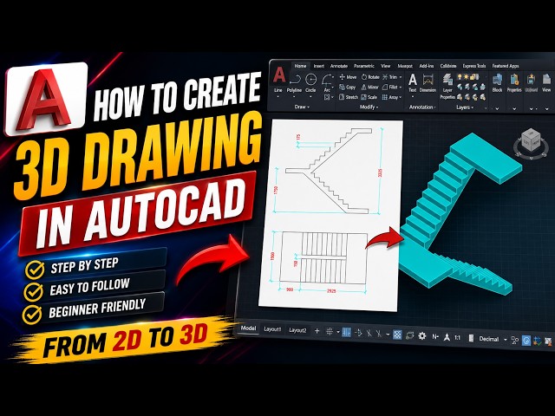Image resolution: width=555 pixels, height=416 pixels.
Task: Click the Copy tool
Action: coord(347,87)
